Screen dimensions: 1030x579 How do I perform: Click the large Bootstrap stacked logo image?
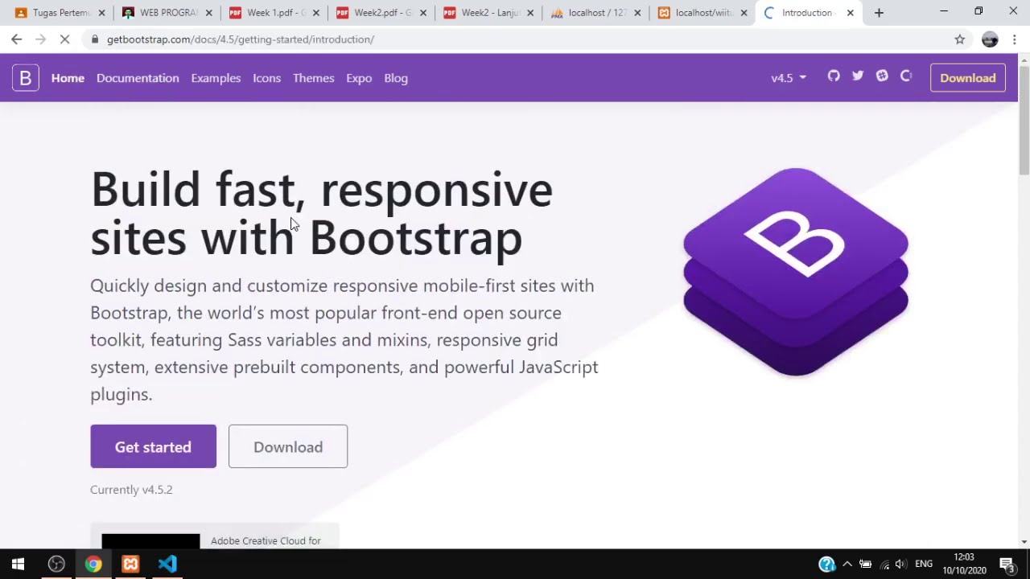click(796, 272)
